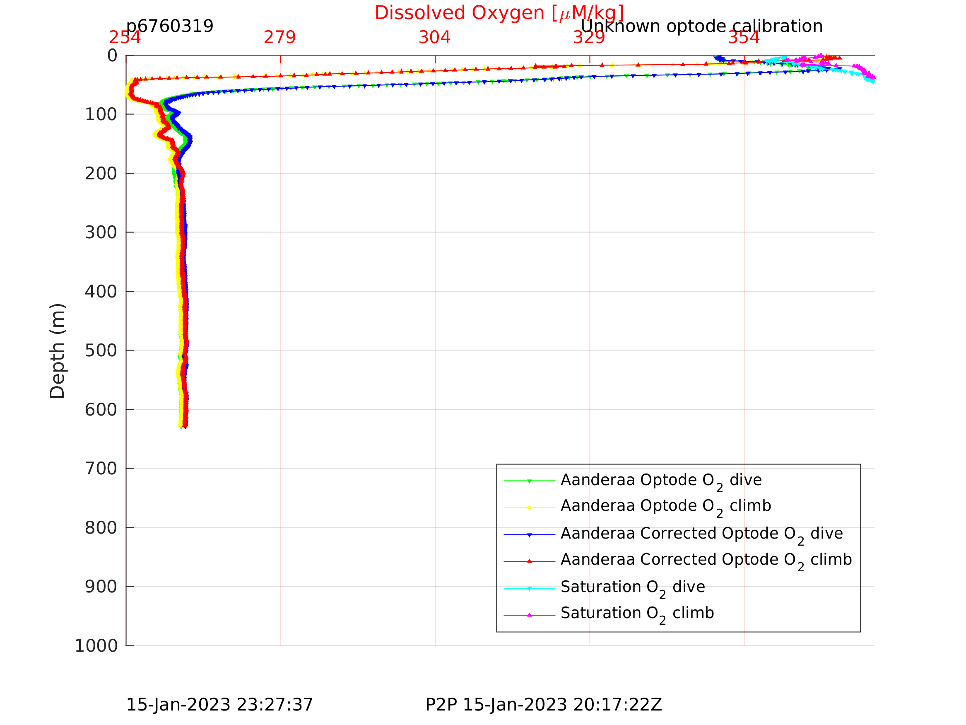Click the red corrected climb marker in legend
The width and height of the screenshot is (966, 725).
[x=529, y=561]
